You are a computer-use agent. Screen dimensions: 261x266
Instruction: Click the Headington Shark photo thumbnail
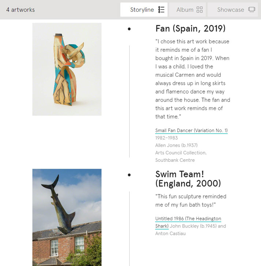click(67, 217)
